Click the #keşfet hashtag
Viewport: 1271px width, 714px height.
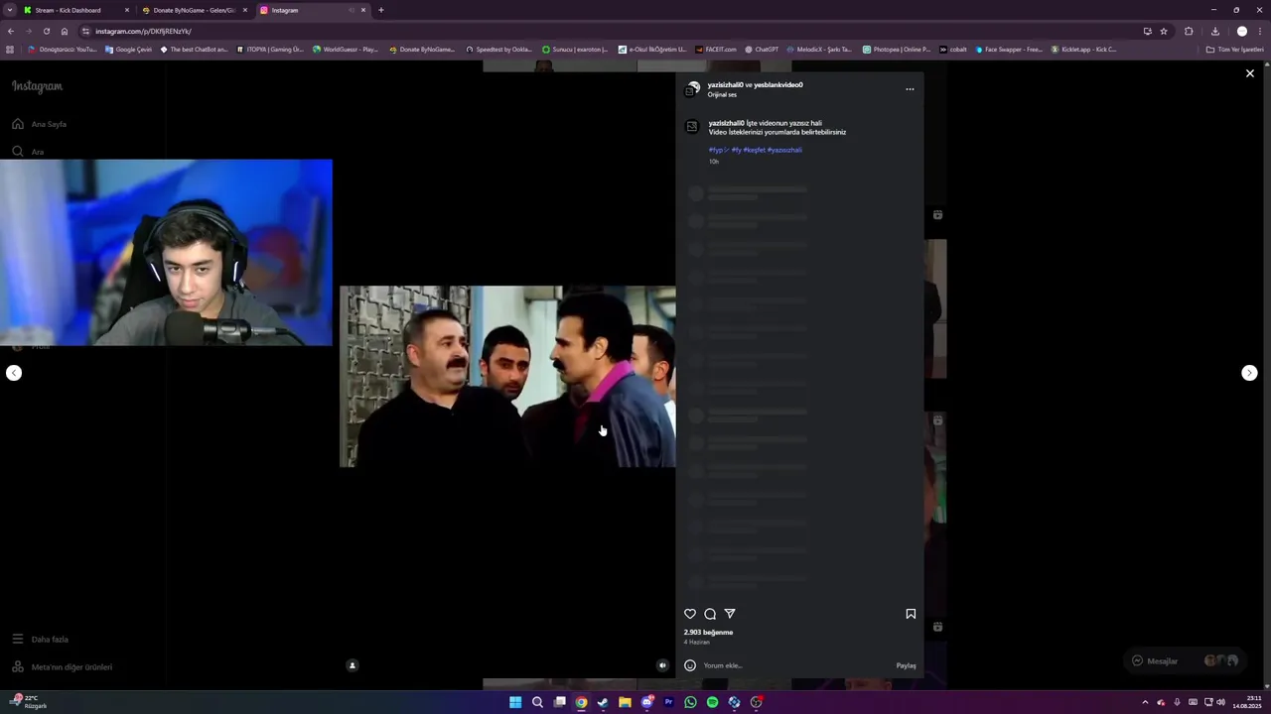pyautogui.click(x=755, y=150)
